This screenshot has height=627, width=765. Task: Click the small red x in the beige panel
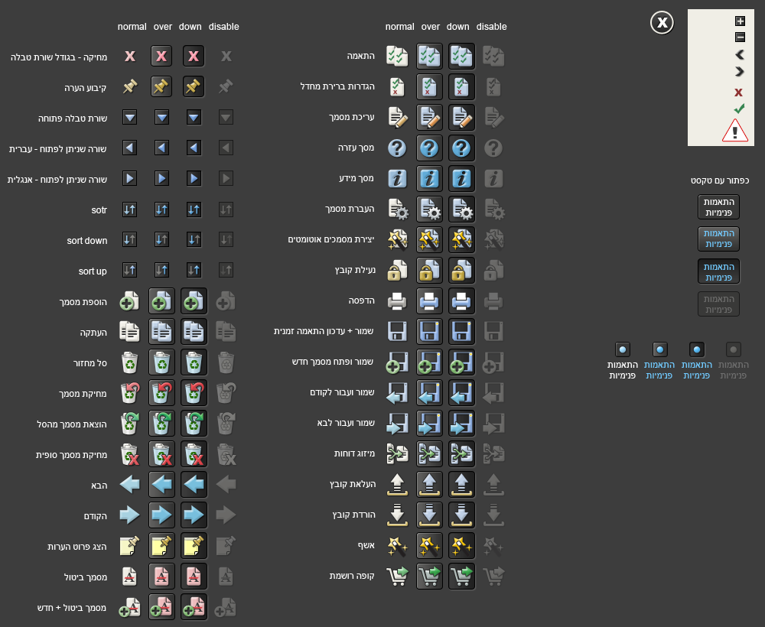(x=739, y=93)
